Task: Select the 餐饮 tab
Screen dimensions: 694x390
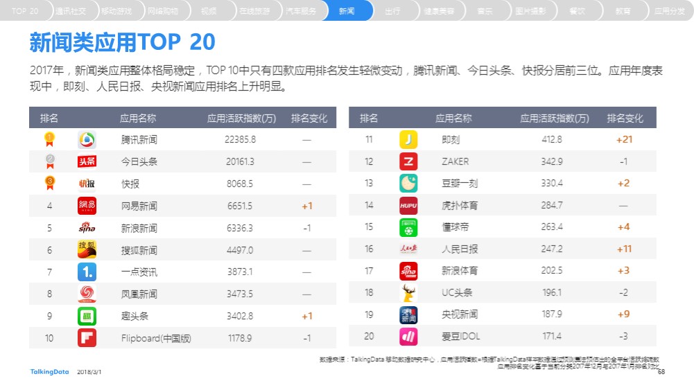Action: [x=577, y=10]
